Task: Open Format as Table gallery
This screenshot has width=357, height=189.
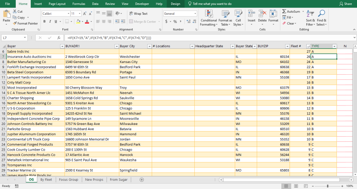Action: click(x=226, y=18)
